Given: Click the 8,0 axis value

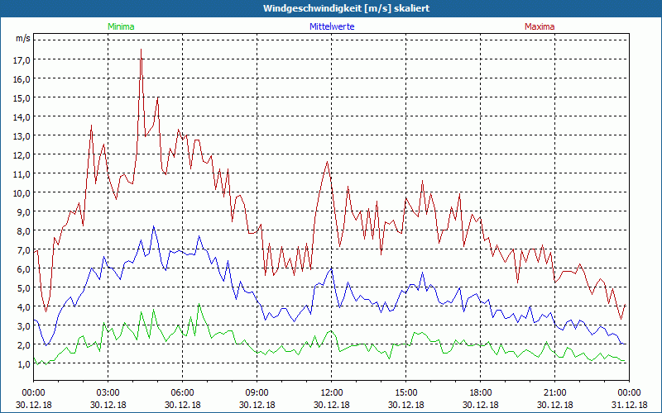Looking at the screenshot, I should click(23, 231).
